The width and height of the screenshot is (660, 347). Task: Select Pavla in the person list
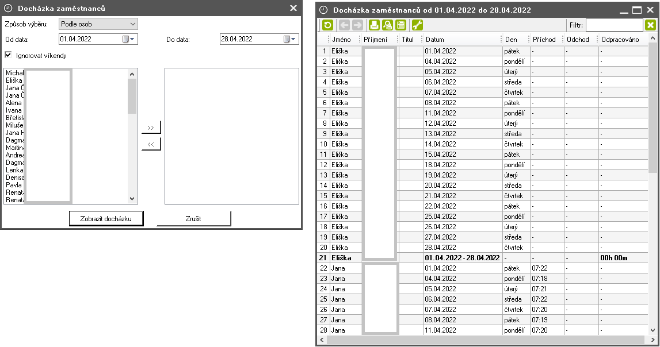[x=13, y=184]
